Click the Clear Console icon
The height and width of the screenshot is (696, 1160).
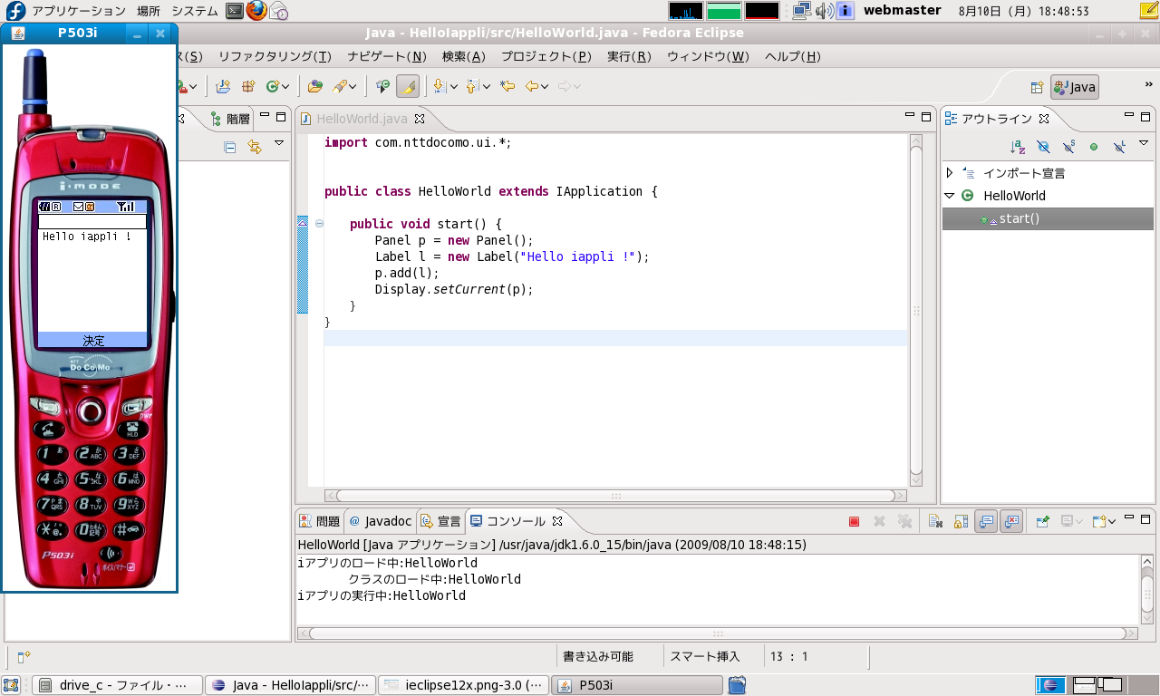click(936, 521)
